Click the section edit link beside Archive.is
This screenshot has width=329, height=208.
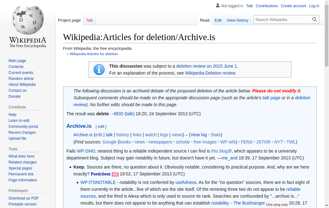tap(101, 127)
